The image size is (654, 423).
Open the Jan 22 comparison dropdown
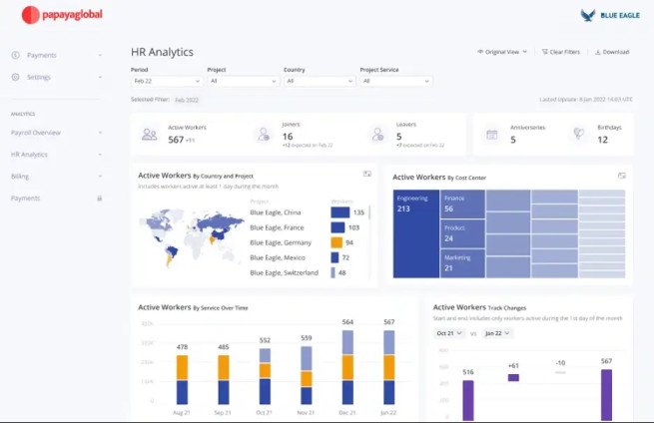click(497, 333)
